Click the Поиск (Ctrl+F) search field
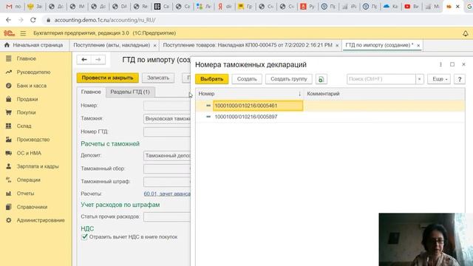Screen dimensions: 473x266 coord(381,79)
